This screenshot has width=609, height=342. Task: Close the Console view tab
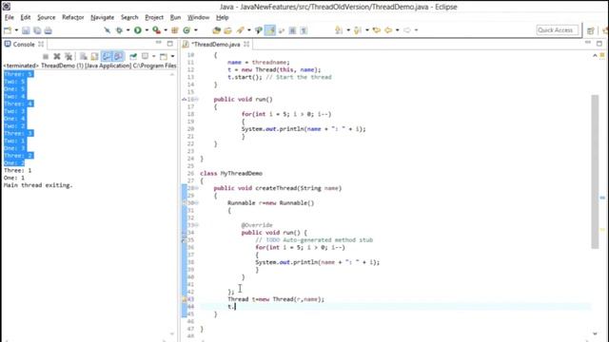[x=41, y=45]
